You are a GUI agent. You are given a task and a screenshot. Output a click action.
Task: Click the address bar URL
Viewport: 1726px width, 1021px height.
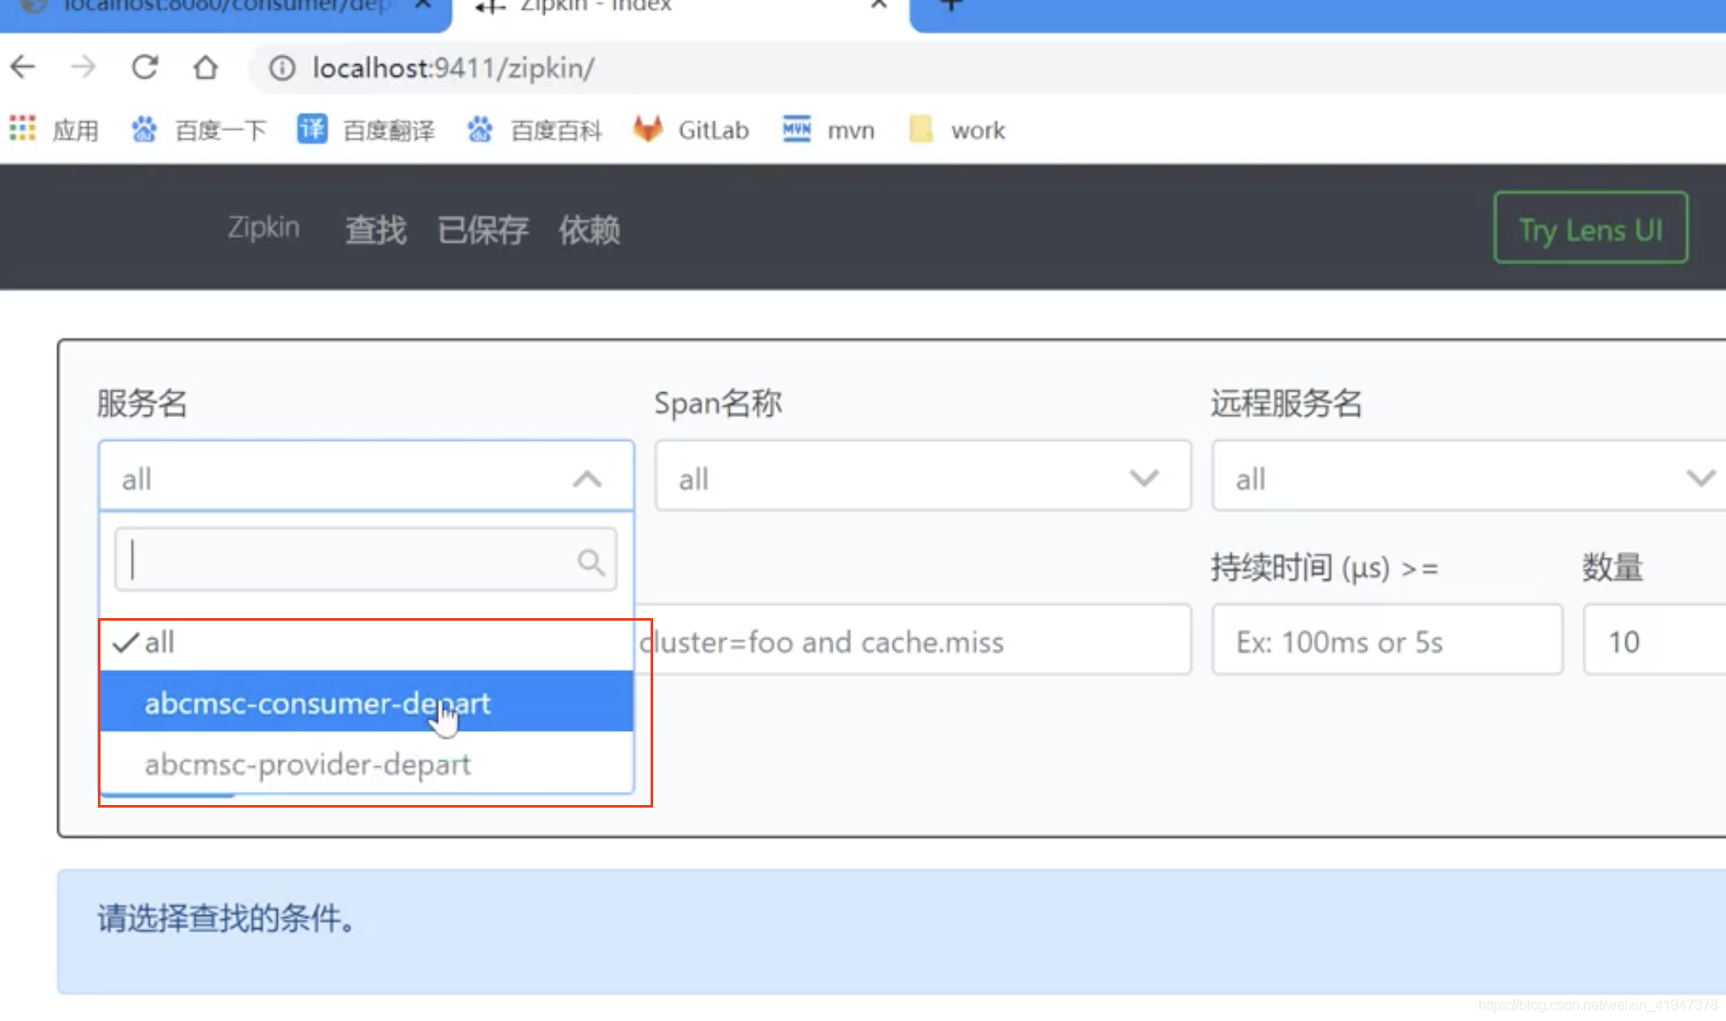(x=453, y=68)
